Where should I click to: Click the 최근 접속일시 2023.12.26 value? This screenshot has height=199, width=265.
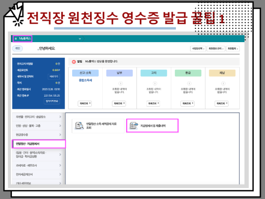(51, 89)
